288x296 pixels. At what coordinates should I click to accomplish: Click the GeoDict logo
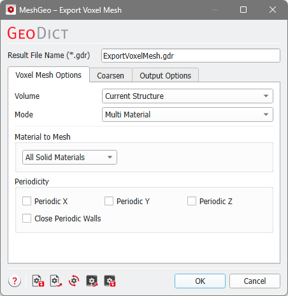pos(38,33)
